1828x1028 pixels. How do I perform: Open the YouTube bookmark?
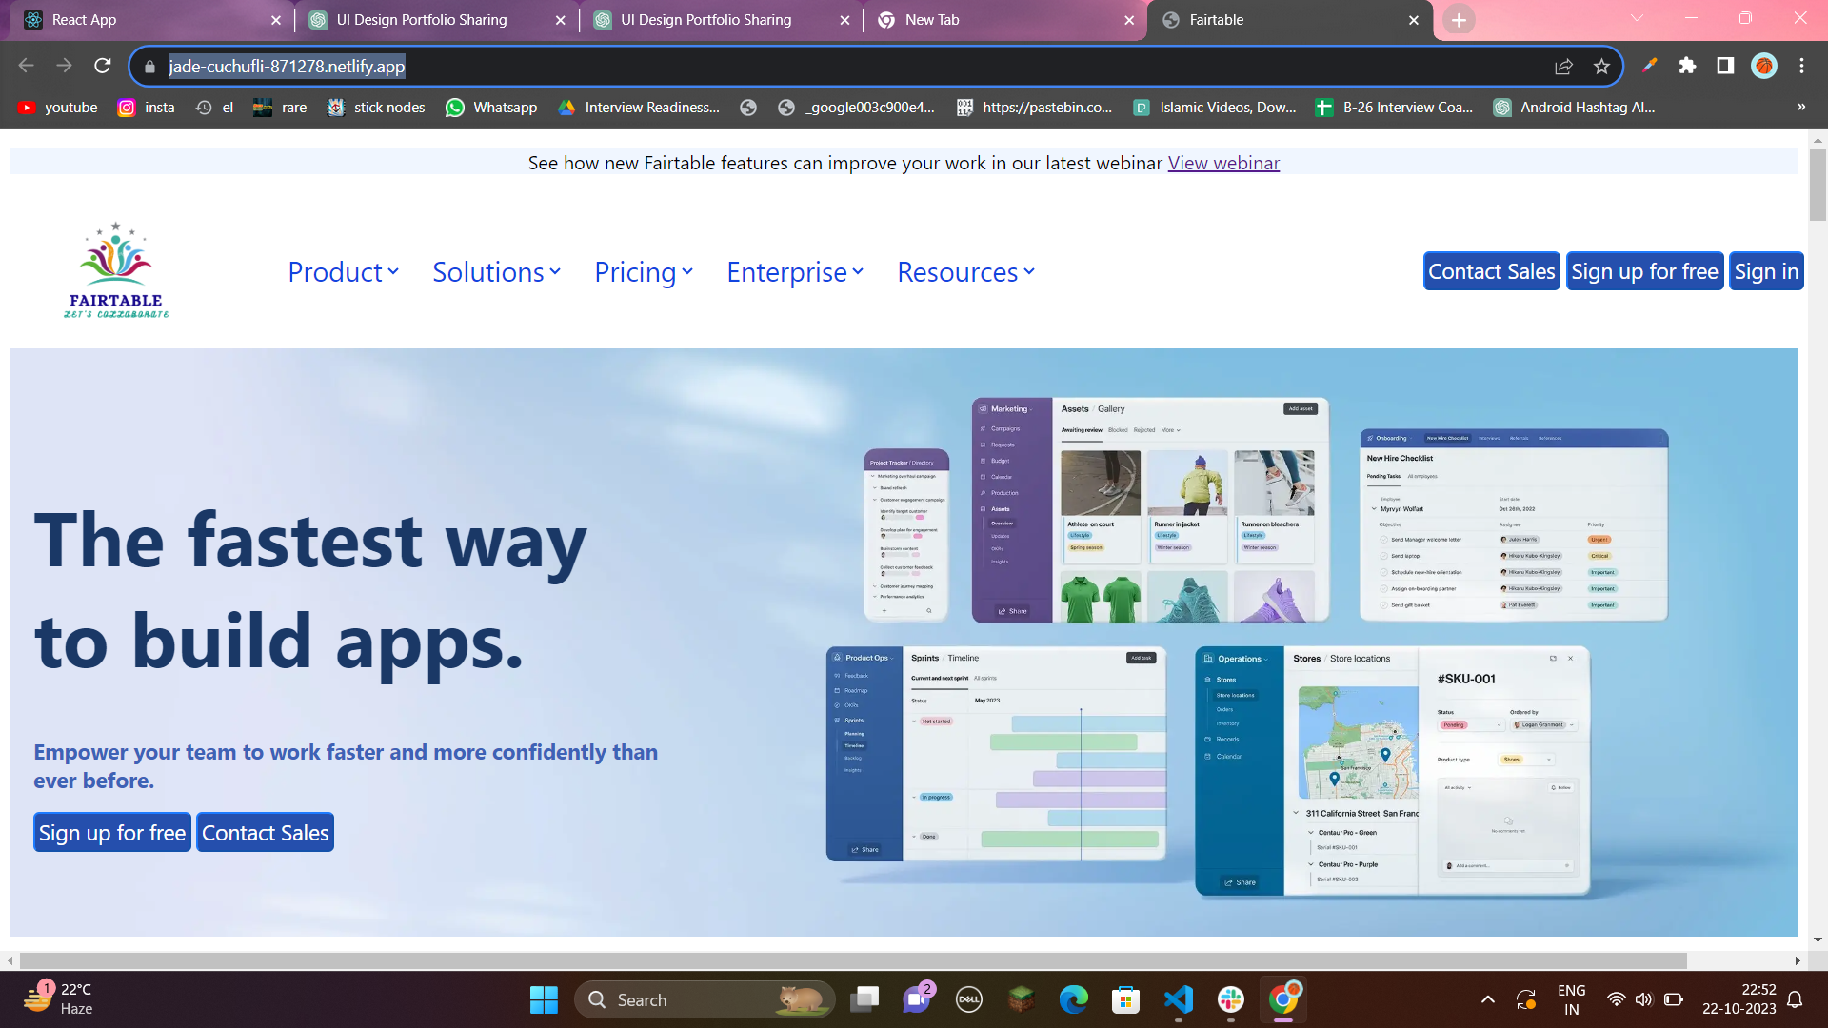coord(57,108)
